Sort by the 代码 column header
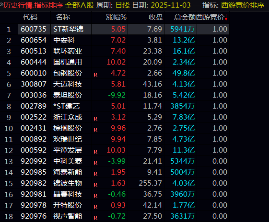 (x=30, y=17)
